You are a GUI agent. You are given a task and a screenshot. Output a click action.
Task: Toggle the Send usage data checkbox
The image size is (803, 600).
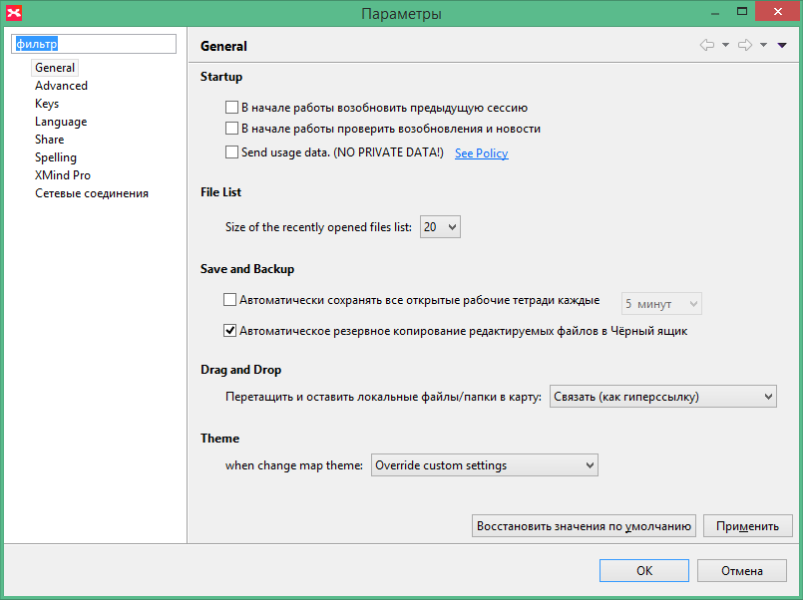(x=231, y=152)
